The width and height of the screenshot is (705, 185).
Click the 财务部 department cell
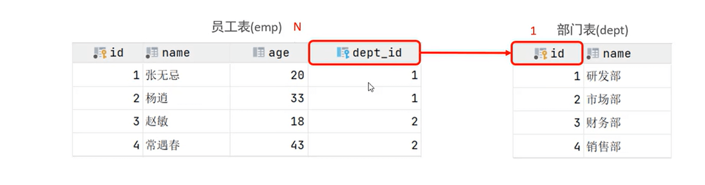628,123
